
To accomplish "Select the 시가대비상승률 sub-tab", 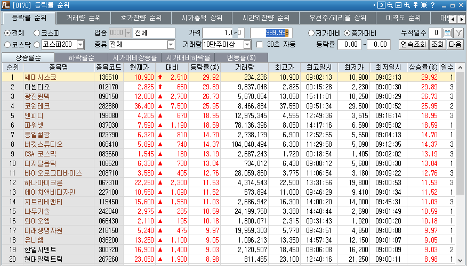I will point(135,57).
